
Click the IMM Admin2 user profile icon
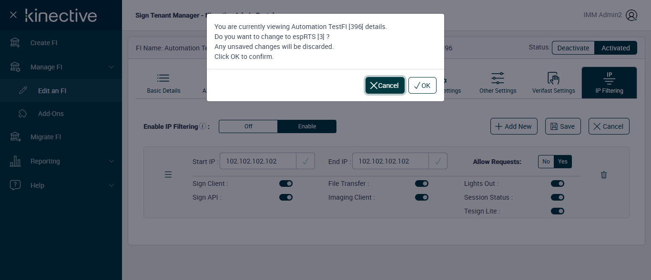point(631,15)
